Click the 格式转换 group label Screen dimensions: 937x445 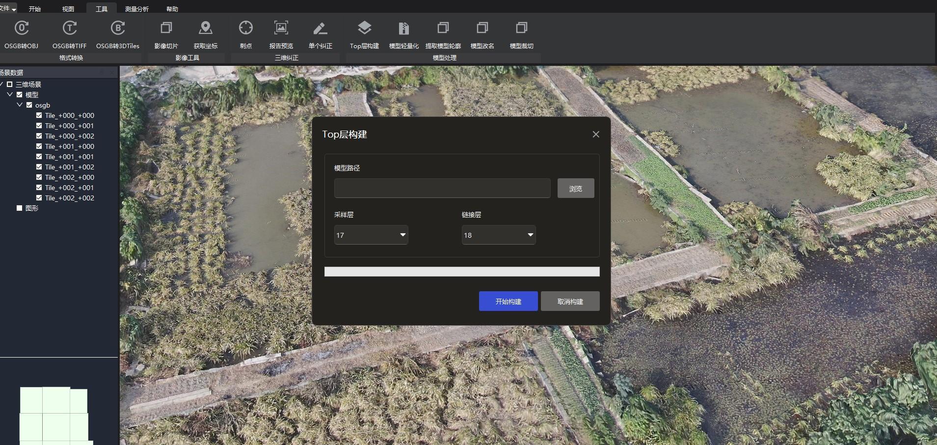coord(71,57)
